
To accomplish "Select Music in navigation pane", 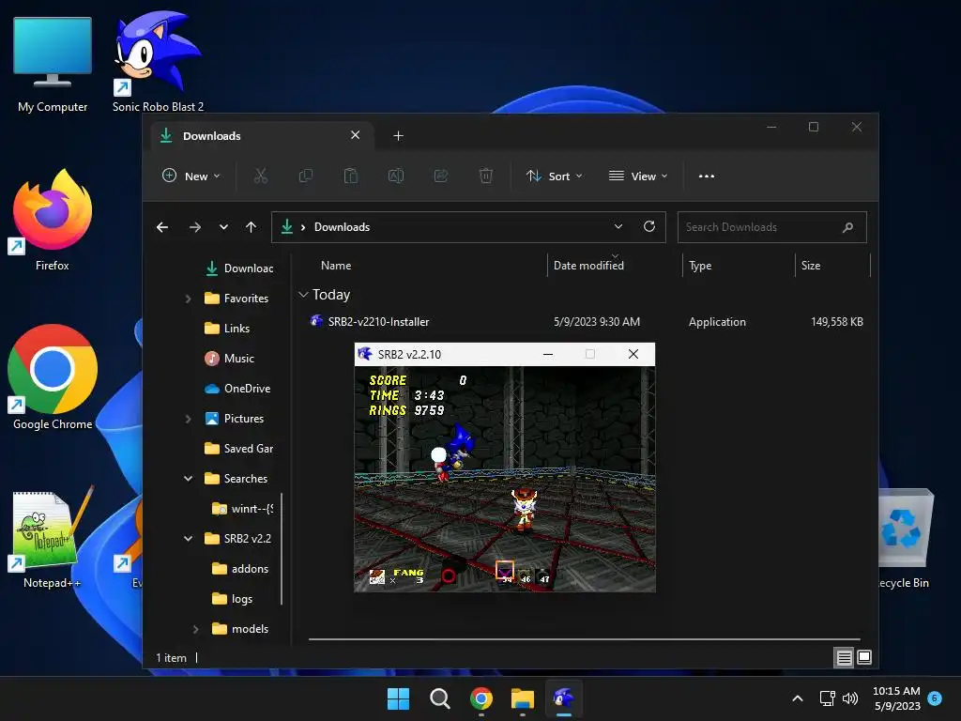I will coord(229,359).
